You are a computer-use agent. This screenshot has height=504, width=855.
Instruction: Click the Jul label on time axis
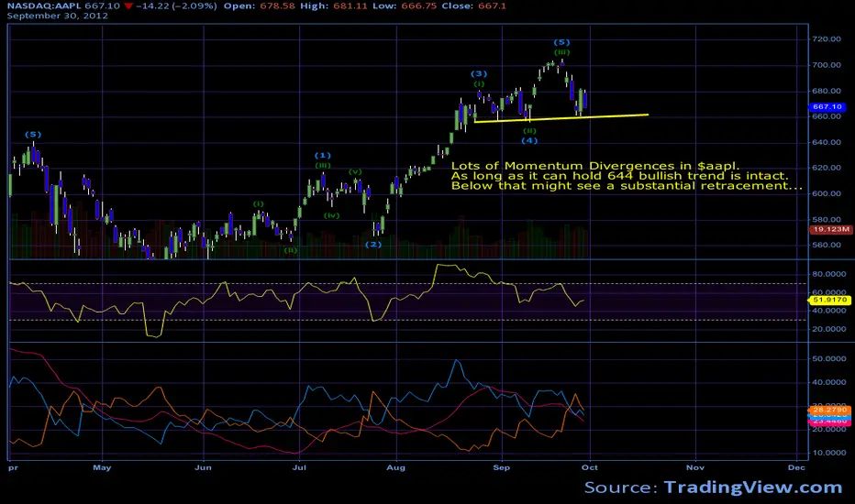(299, 467)
